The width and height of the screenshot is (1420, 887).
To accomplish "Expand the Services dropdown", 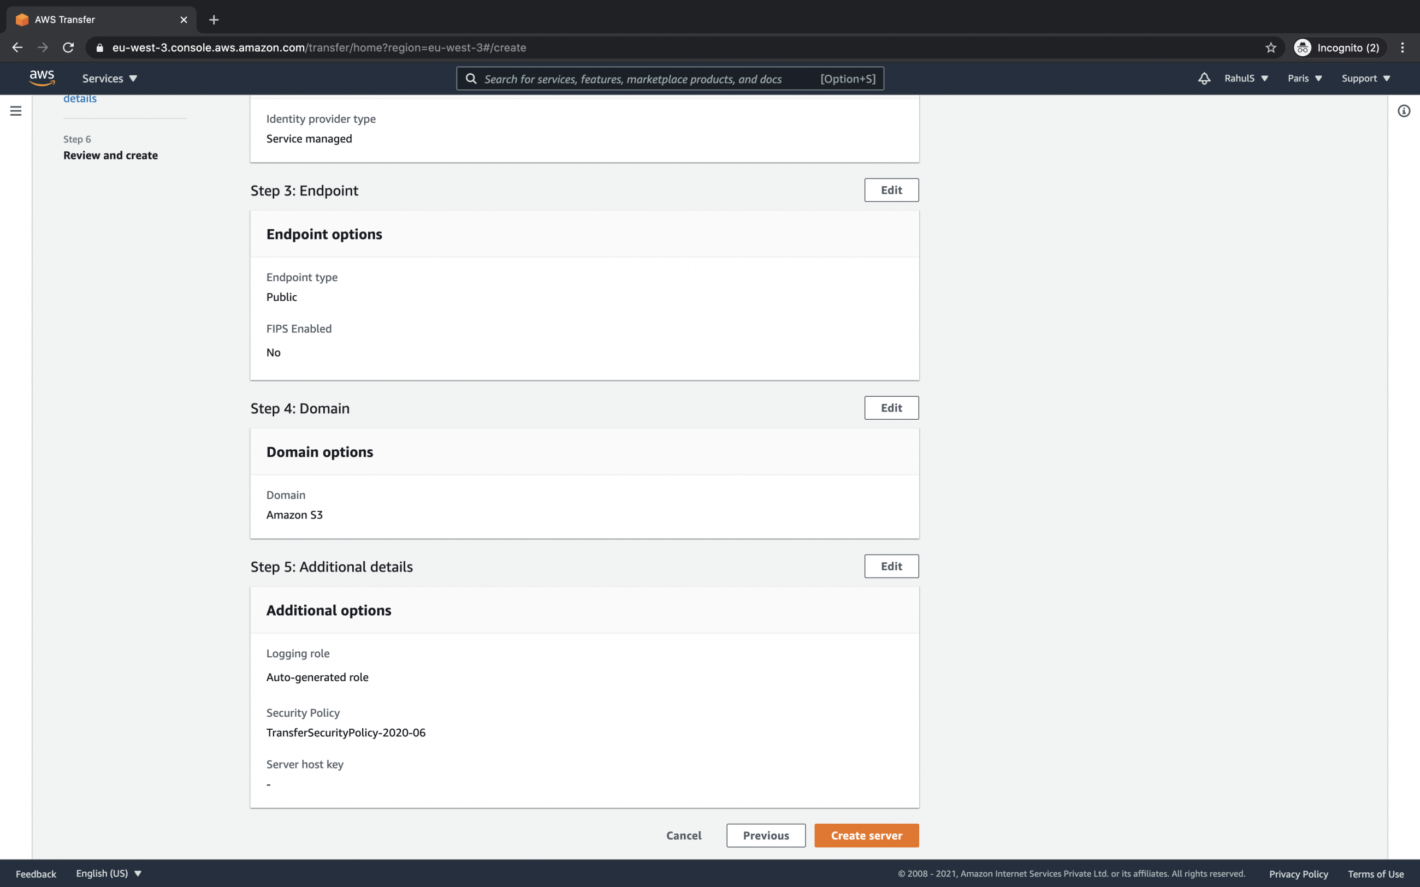I will coord(109,78).
